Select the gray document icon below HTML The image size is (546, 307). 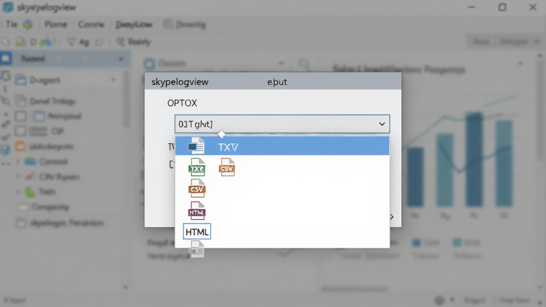197,249
